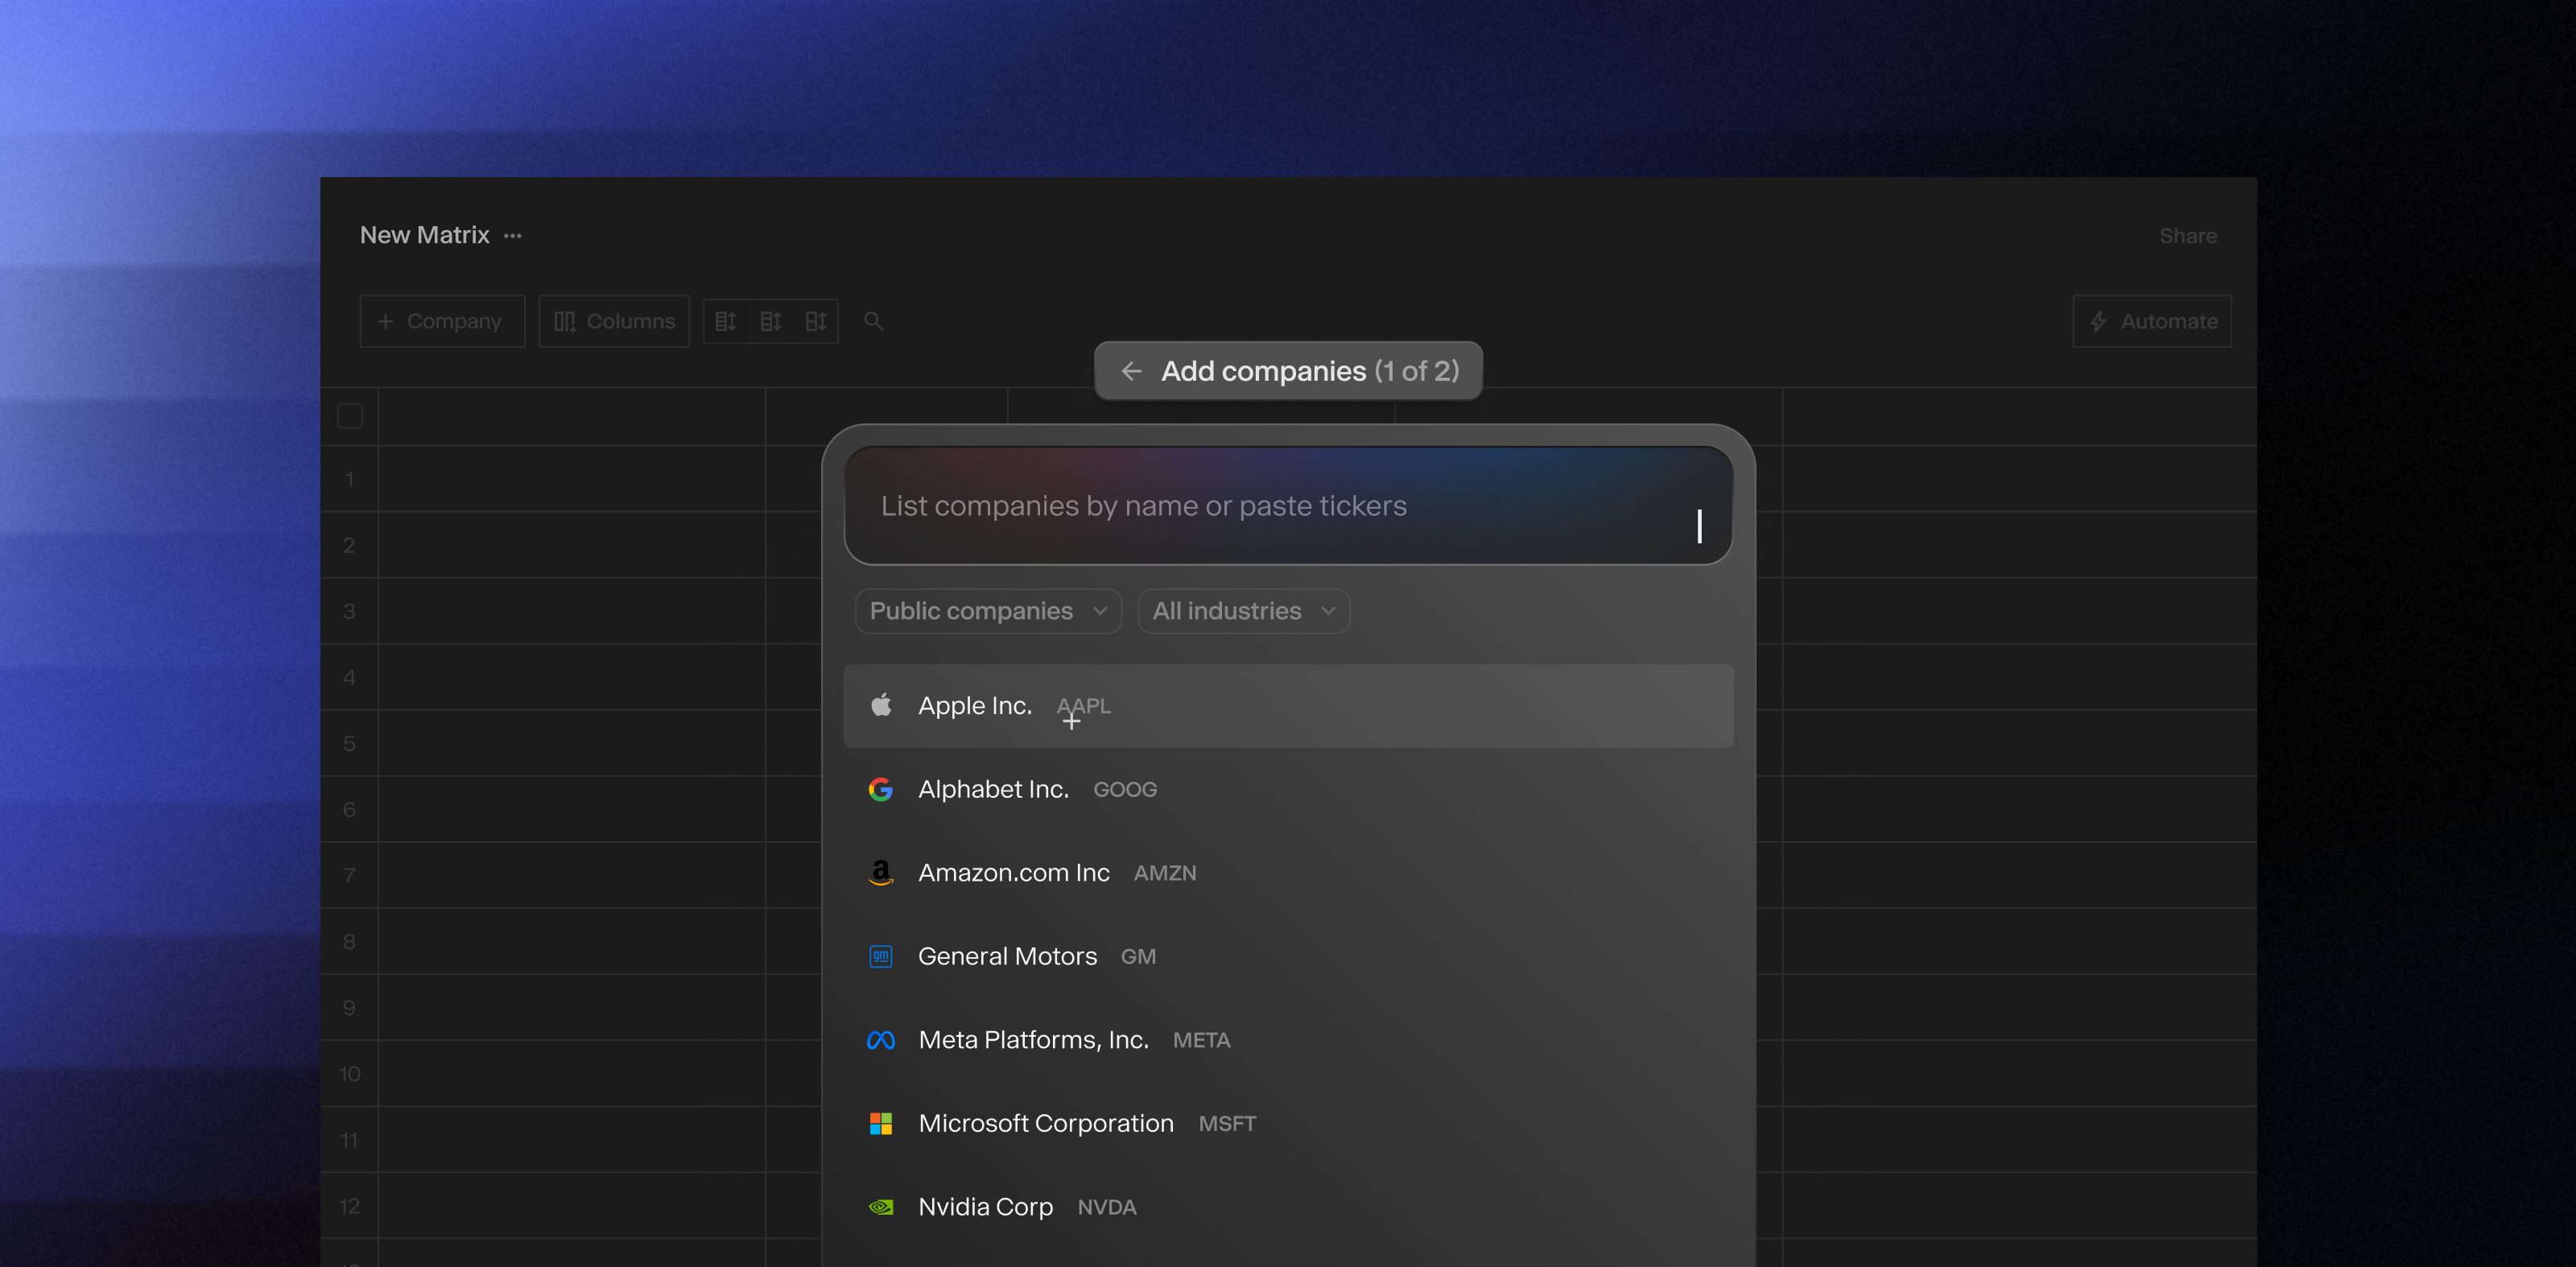The height and width of the screenshot is (1267, 2576).
Task: Open the New Matrix ellipsis menu
Action: point(513,236)
